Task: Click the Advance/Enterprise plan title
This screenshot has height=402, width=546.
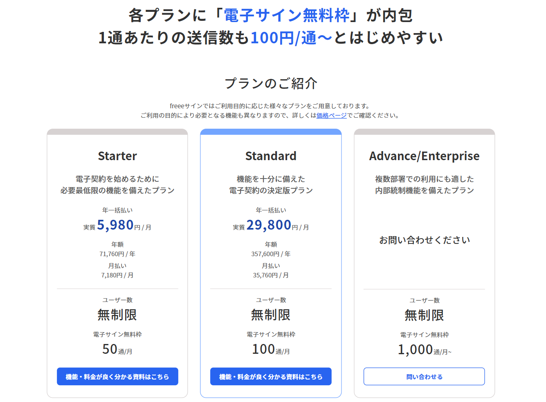Action: tap(424, 156)
